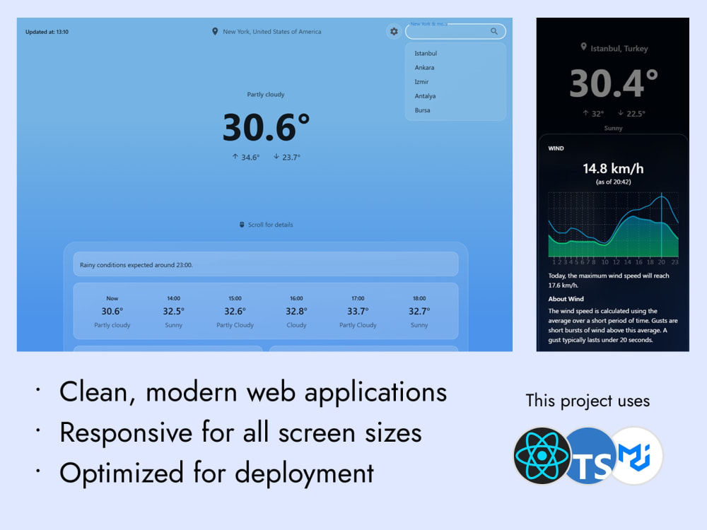The height and width of the screenshot is (530, 707).
Task: Click the Updated at: 13:10 text
Action: point(47,32)
